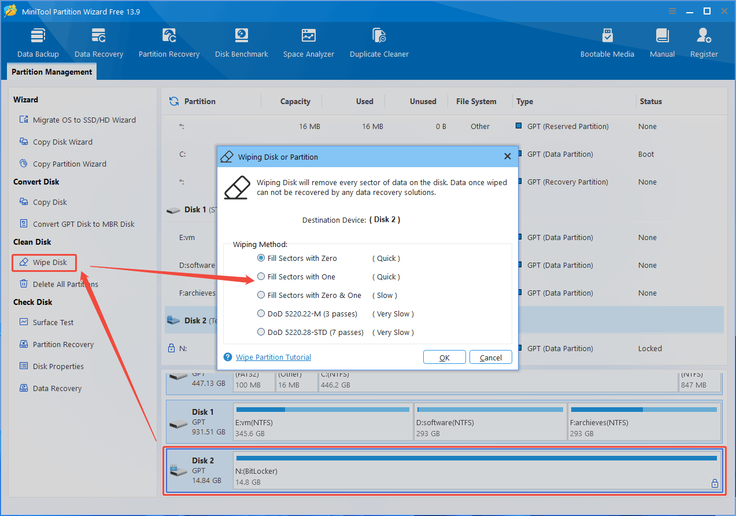Select Data Recovery in the sidebar
The image size is (736, 516).
[x=50, y=388]
